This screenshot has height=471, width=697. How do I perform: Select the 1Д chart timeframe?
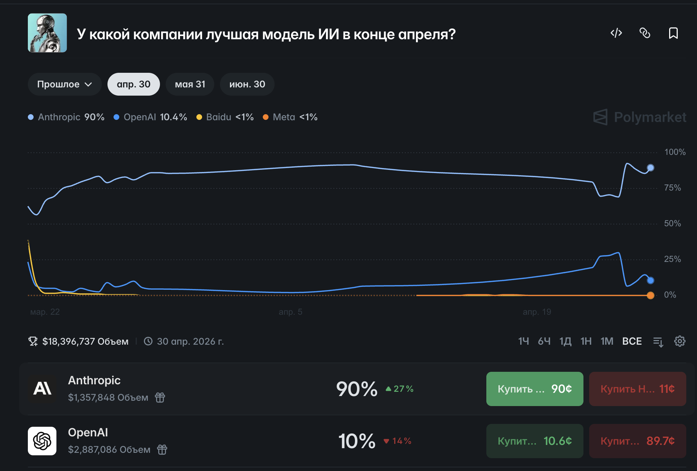pyautogui.click(x=565, y=341)
